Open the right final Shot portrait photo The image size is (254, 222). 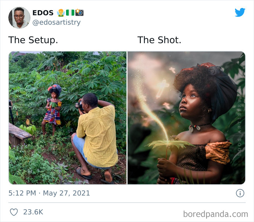click(x=186, y=118)
